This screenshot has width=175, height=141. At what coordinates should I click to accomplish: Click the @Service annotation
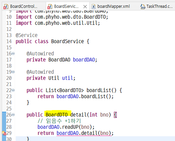27,35
